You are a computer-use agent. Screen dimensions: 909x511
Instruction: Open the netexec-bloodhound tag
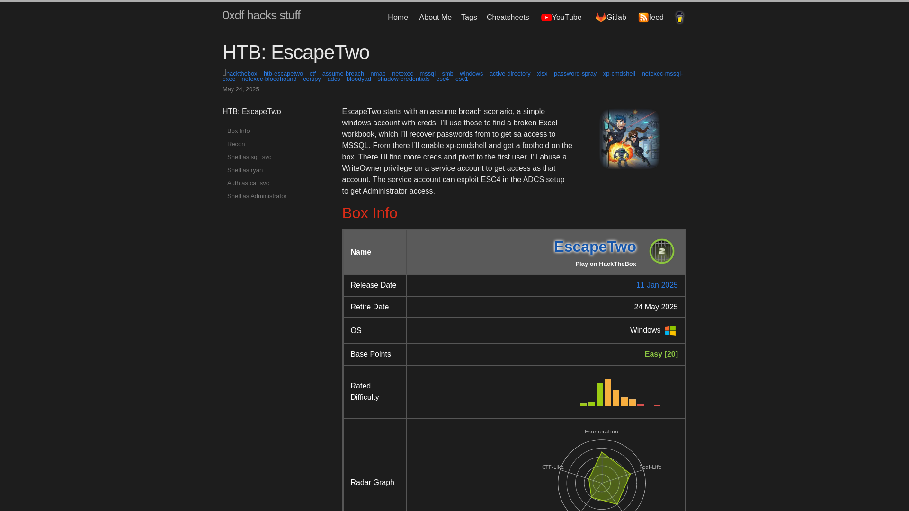coord(269,79)
